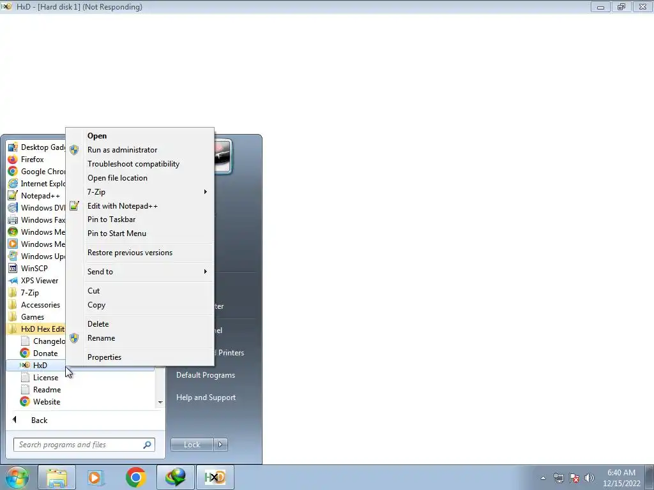654x490 pixels.
Task: Open the Action Center flag icon
Action: (574, 478)
